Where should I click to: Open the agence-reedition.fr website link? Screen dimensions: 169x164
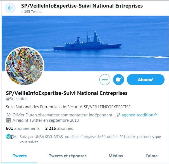139,115
